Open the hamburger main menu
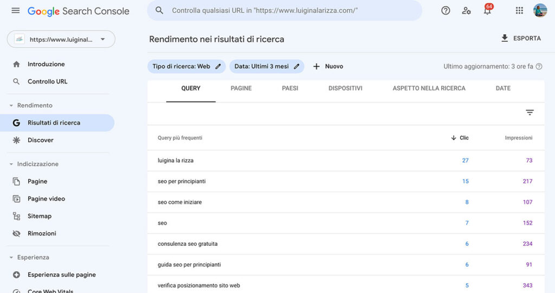 click(15, 11)
